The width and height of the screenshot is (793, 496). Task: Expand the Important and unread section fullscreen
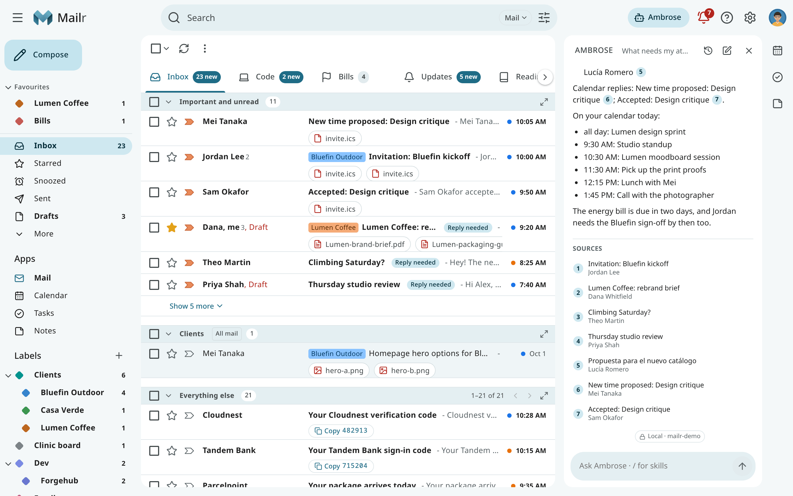[x=544, y=102]
